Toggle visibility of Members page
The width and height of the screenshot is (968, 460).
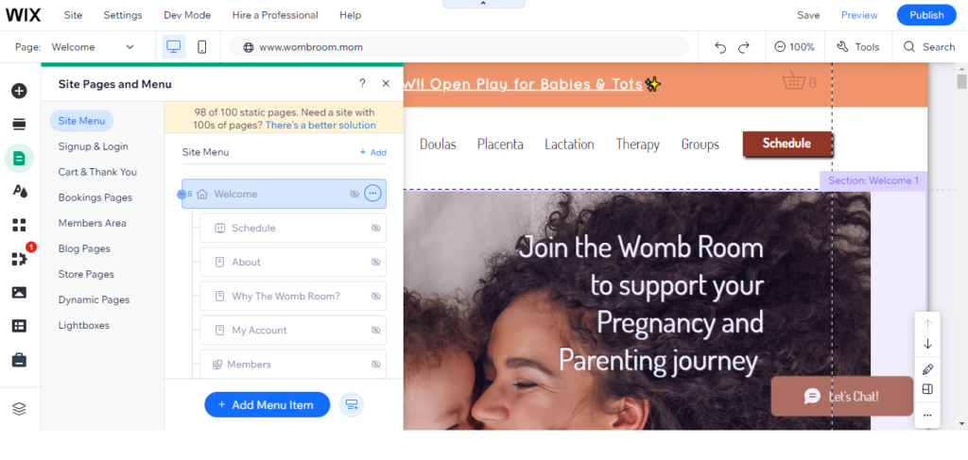point(376,365)
